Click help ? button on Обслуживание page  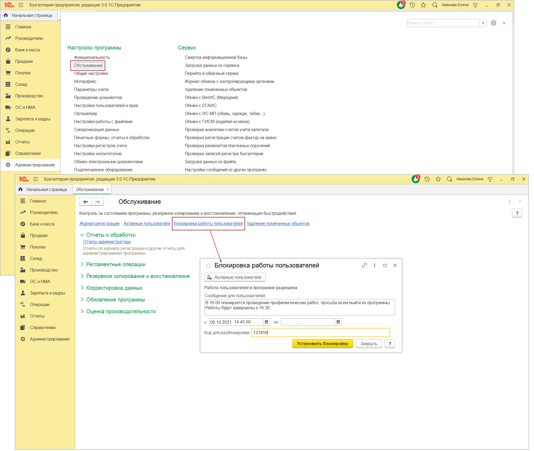coord(517,213)
